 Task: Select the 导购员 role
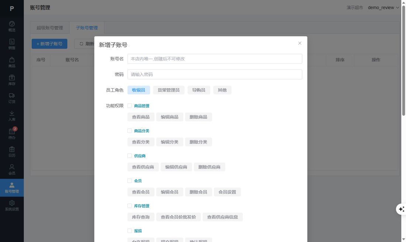coord(199,90)
